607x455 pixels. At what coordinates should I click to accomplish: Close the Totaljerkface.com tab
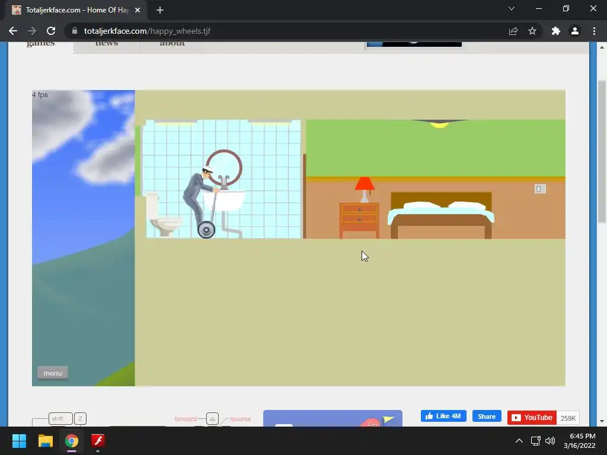coord(138,10)
